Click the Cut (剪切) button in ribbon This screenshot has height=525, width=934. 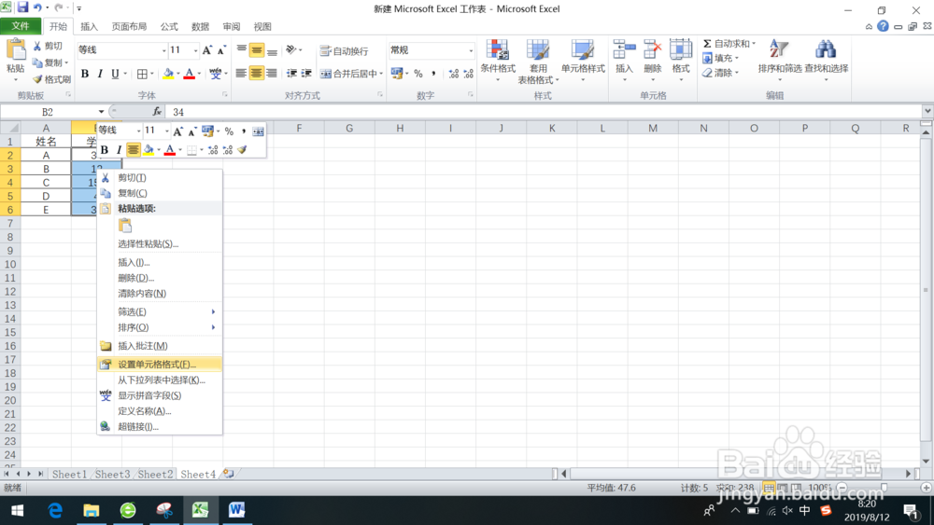pyautogui.click(x=48, y=47)
